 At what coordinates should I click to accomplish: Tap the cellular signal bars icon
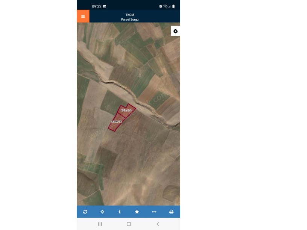pos(170,6)
